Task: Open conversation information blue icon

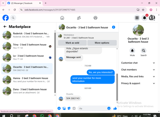Action: pyautogui.click(x=114, y=27)
